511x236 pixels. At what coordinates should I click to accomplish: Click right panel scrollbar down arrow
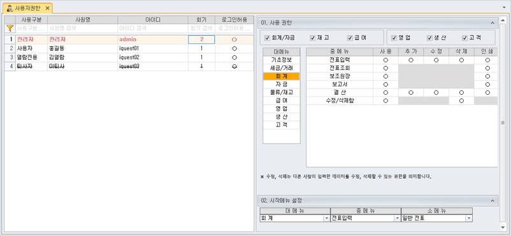tap(503, 227)
